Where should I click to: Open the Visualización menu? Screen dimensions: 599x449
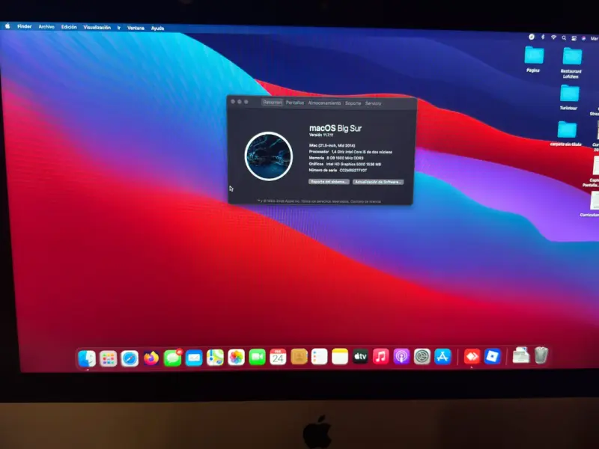(97, 28)
